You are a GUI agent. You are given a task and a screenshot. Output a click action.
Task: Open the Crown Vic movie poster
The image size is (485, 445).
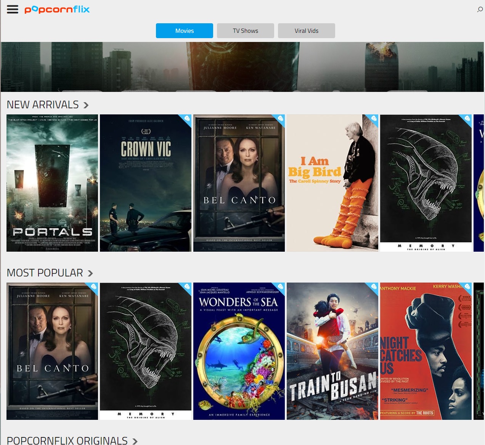coord(146,183)
